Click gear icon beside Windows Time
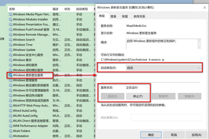 coord(11,45)
